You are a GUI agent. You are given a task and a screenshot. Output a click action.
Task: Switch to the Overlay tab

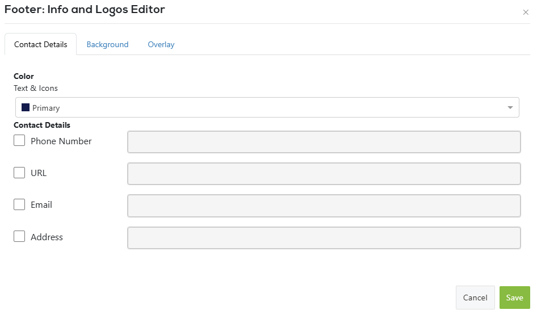click(x=161, y=44)
